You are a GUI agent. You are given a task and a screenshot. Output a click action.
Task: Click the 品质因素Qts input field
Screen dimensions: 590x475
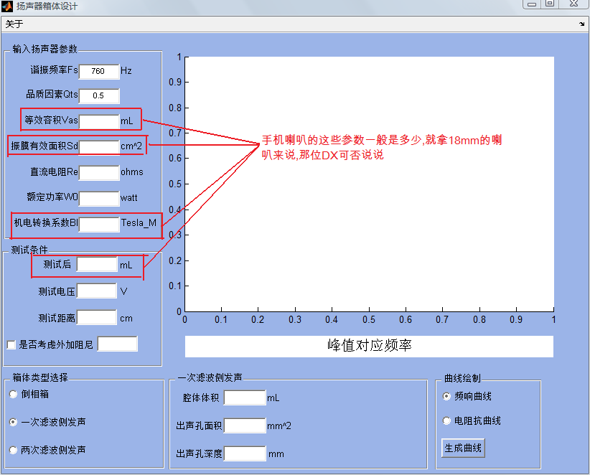point(98,96)
